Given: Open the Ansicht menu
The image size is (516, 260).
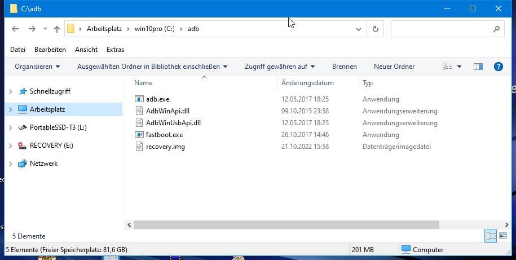Looking at the screenshot, I should pyautogui.click(x=86, y=50).
